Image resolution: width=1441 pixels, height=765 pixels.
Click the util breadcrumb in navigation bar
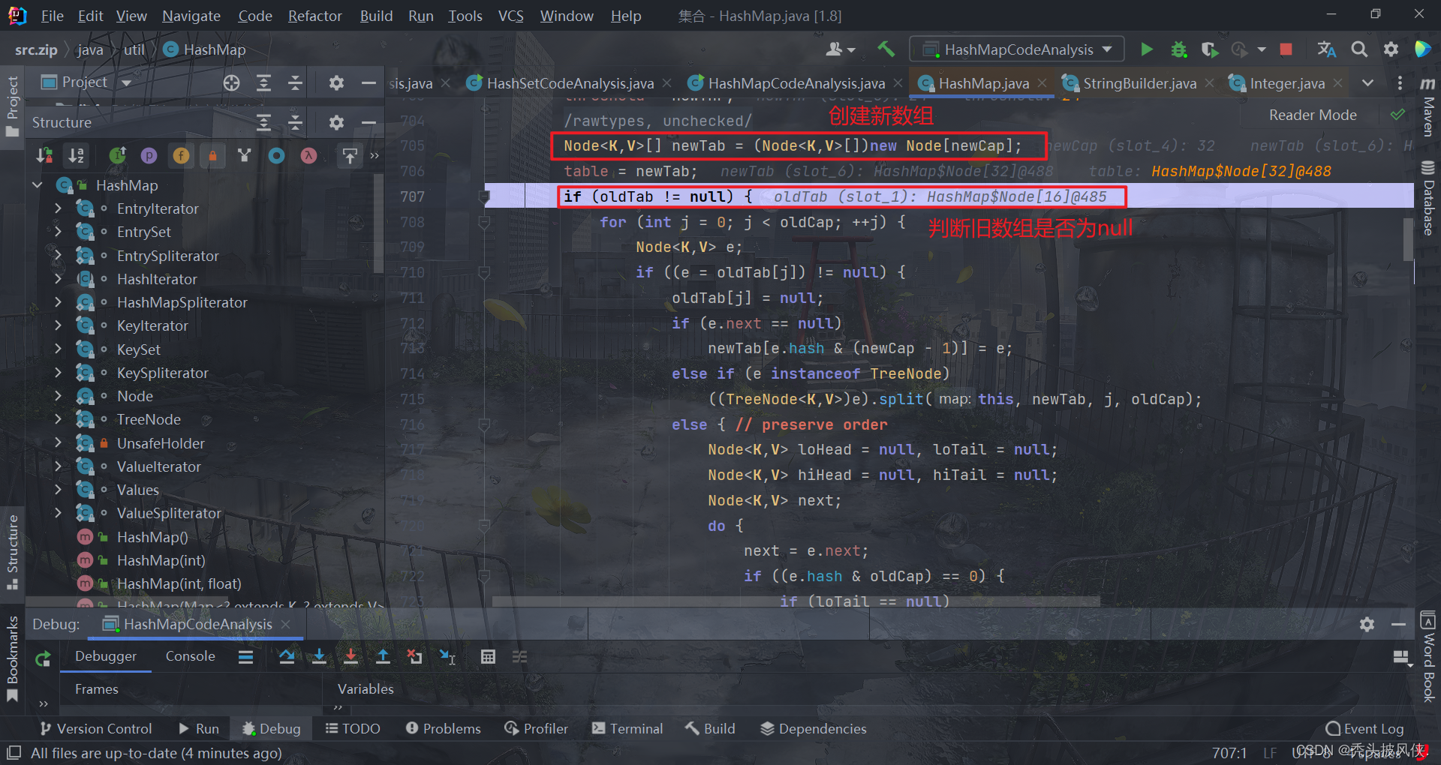[x=134, y=49]
